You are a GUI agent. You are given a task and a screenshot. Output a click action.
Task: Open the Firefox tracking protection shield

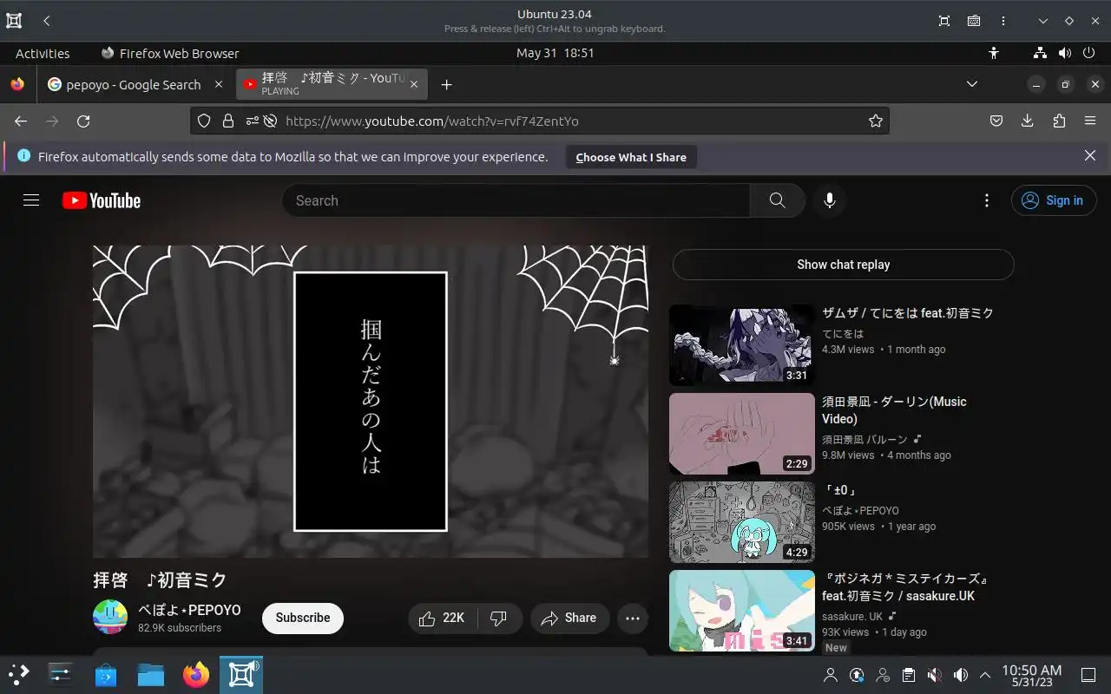[204, 121]
